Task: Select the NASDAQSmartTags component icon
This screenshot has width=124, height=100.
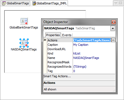Action: coord(24,43)
